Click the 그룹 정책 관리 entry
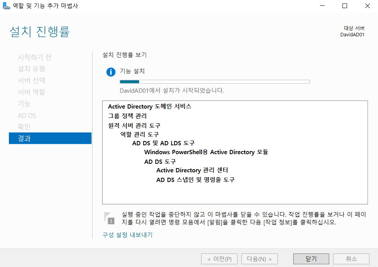The width and height of the screenshot is (378, 267). click(127, 116)
